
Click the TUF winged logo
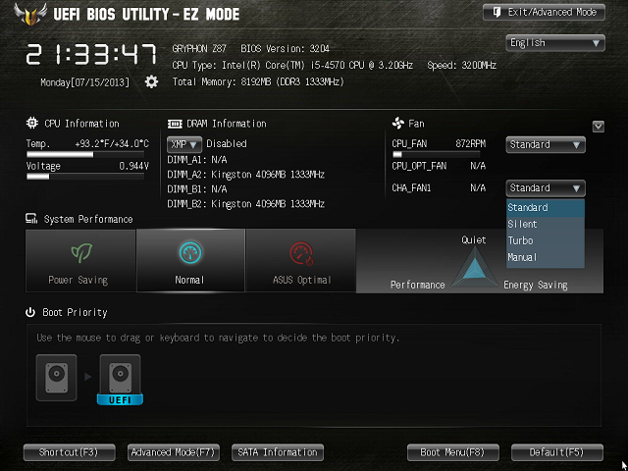coord(30,14)
